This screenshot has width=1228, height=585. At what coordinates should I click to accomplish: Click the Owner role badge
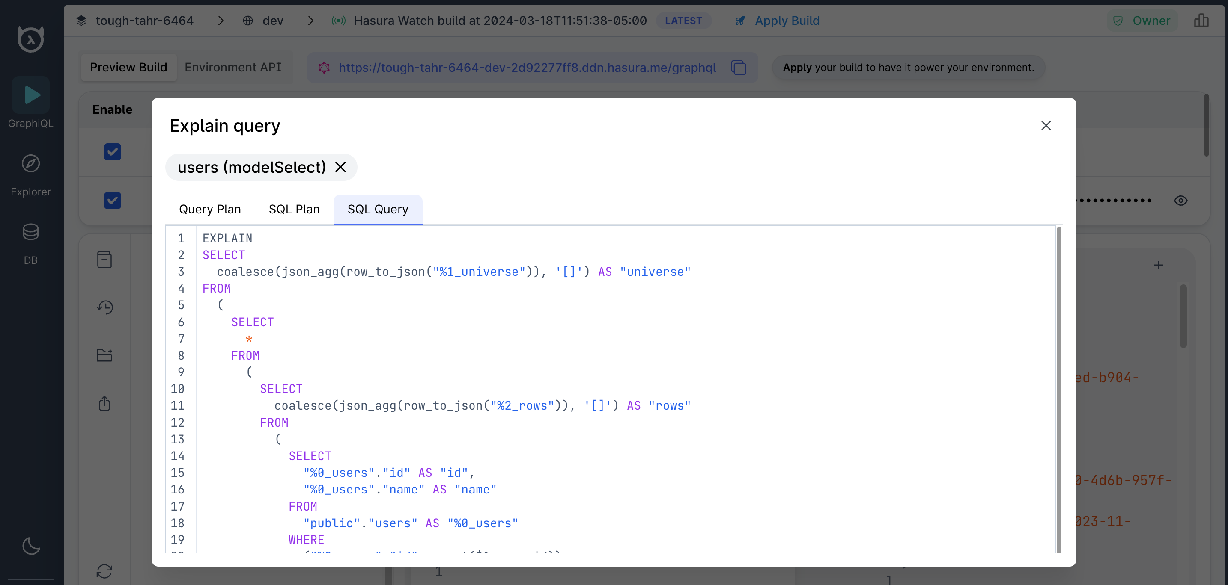point(1142,21)
